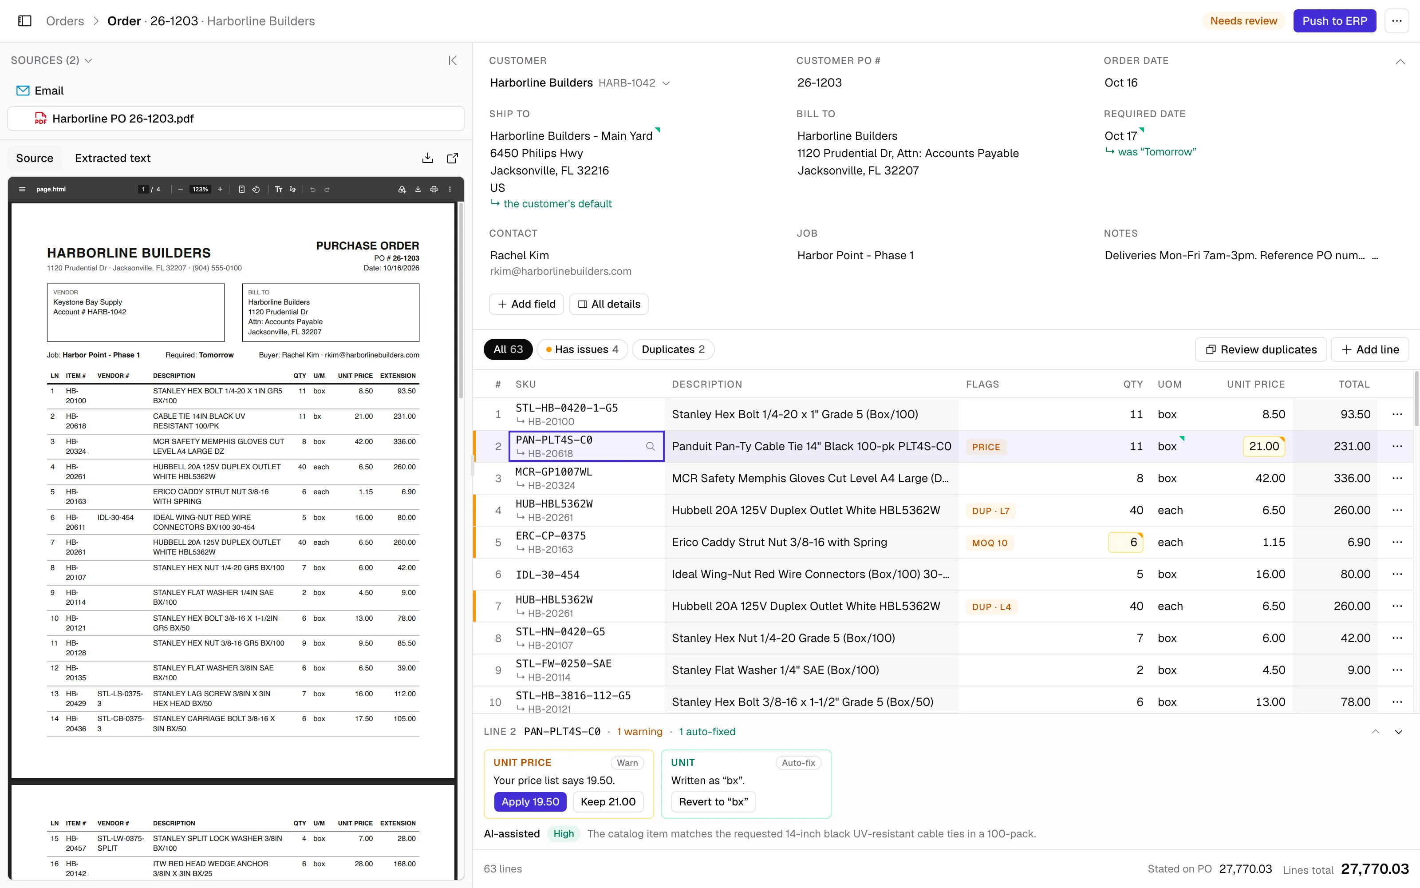Collapse the order header section
This screenshot has width=1420, height=888.
(1400, 62)
